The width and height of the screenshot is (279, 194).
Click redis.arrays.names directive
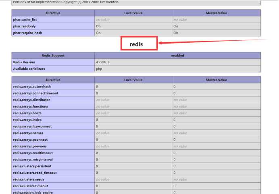tap(28, 133)
